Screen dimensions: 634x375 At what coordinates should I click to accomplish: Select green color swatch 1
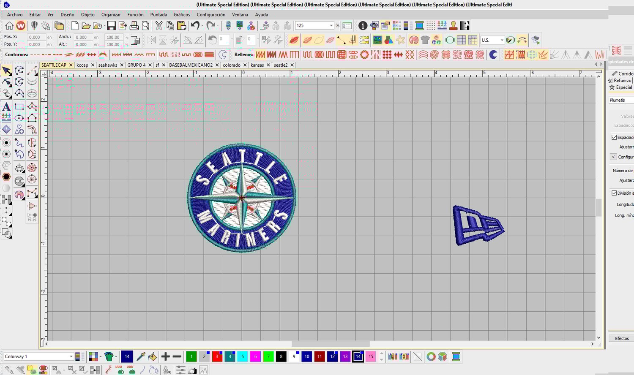click(191, 356)
